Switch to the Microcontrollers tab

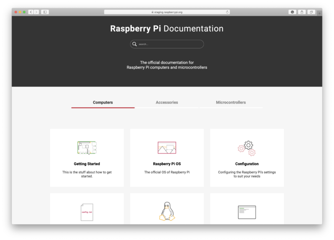[231, 102]
